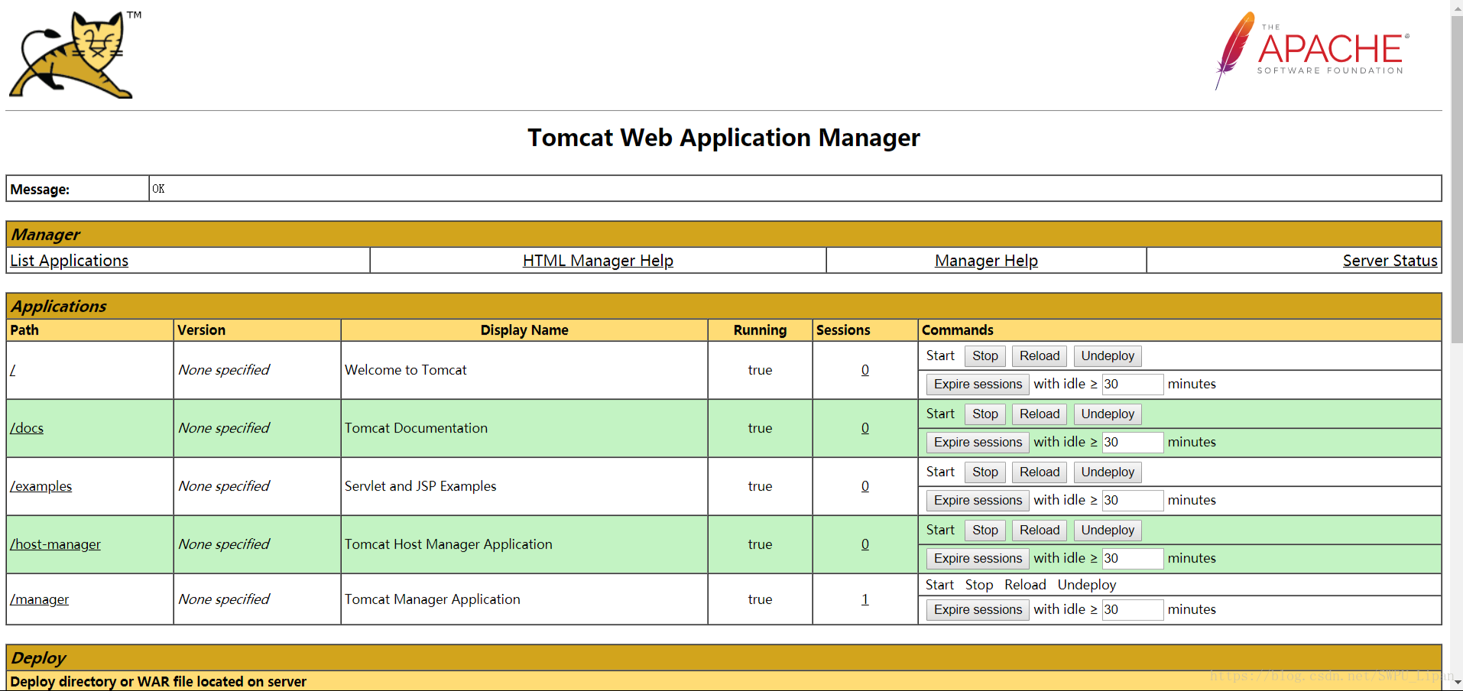This screenshot has height=691, width=1463.
Task: Reload the Welcome to Tomcat application
Action: tap(1040, 356)
